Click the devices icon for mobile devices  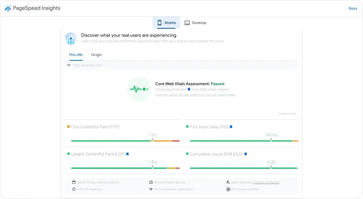pos(151,182)
